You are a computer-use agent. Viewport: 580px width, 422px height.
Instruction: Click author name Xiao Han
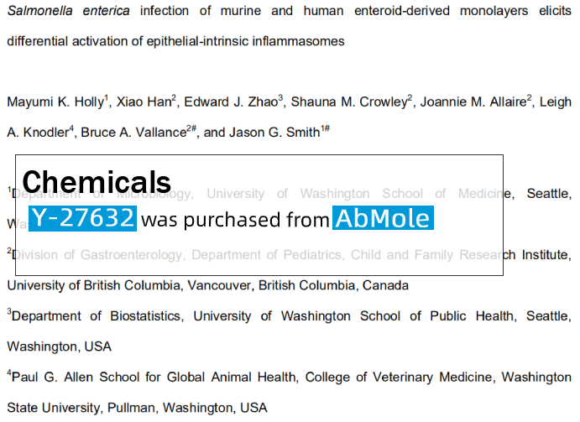[x=144, y=102]
